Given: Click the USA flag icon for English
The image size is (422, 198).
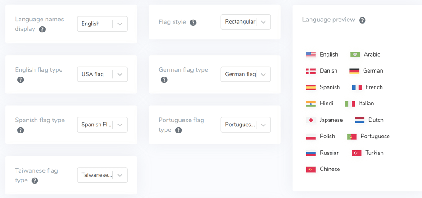Looking at the screenshot, I should (311, 54).
